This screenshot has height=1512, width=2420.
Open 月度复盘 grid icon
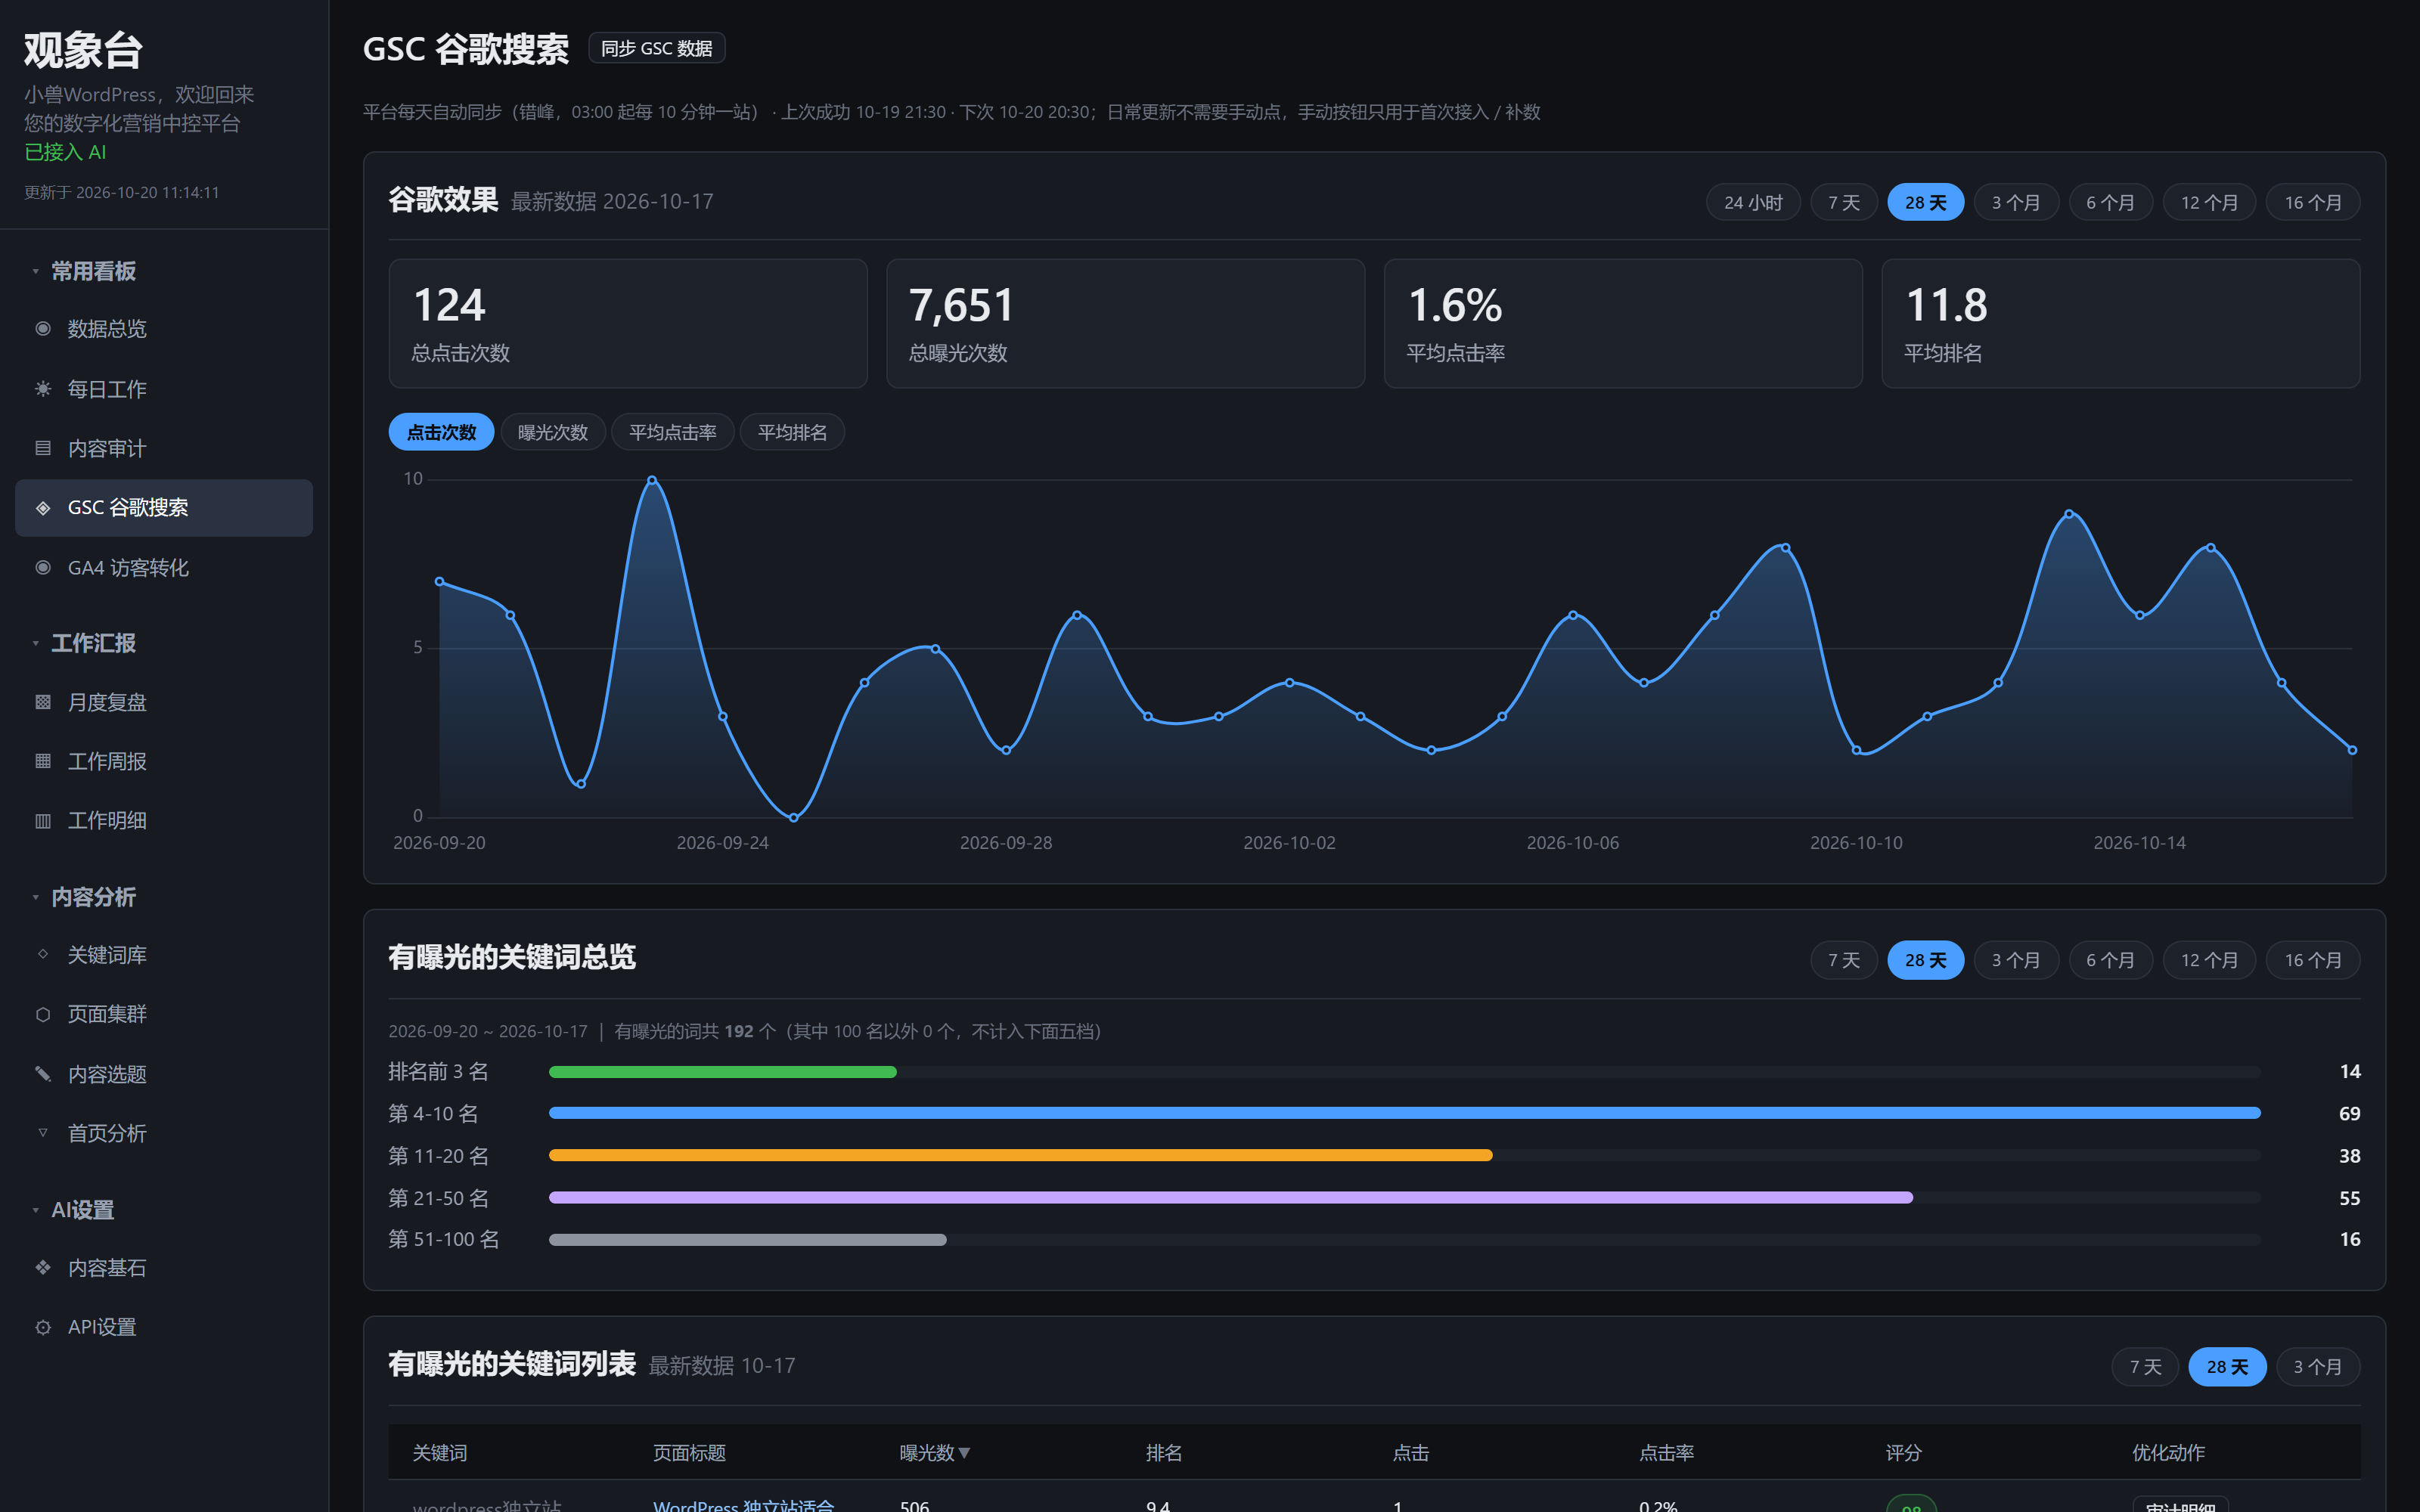pyautogui.click(x=43, y=702)
